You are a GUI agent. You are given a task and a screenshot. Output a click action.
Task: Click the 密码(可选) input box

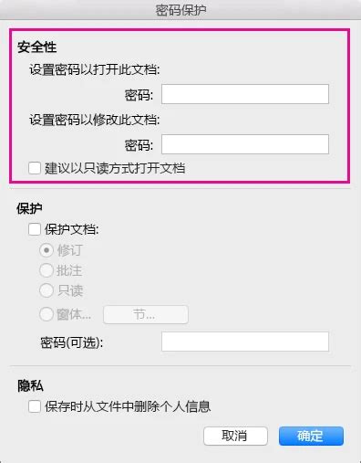tap(245, 342)
